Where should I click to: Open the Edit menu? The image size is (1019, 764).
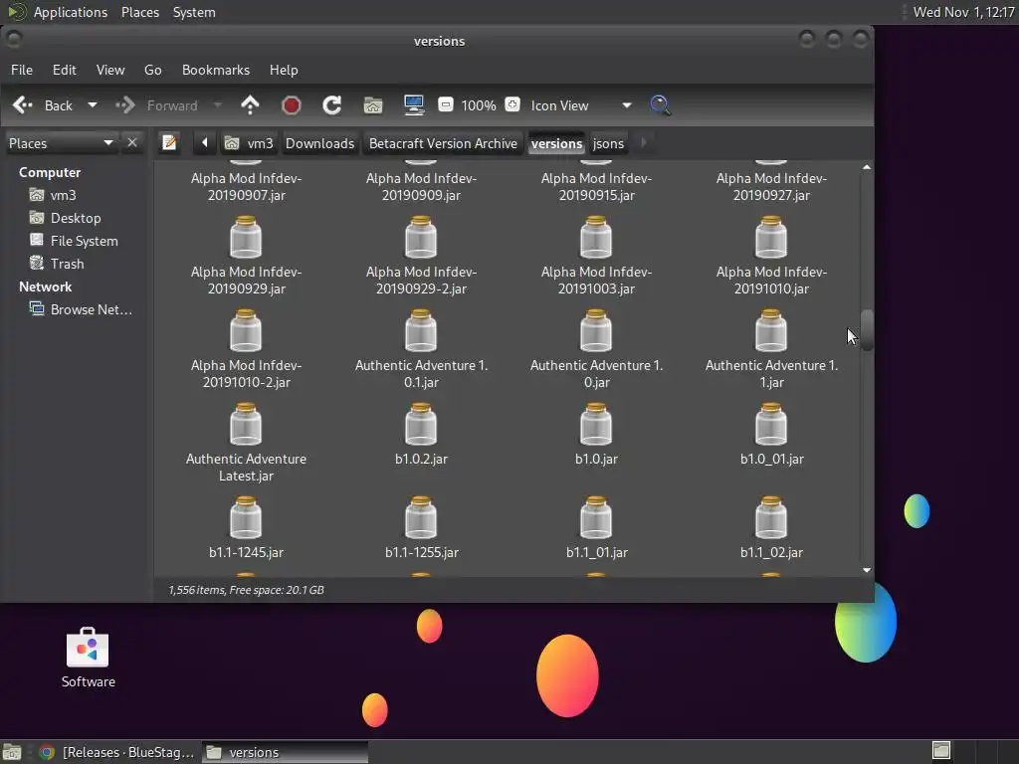tap(65, 70)
